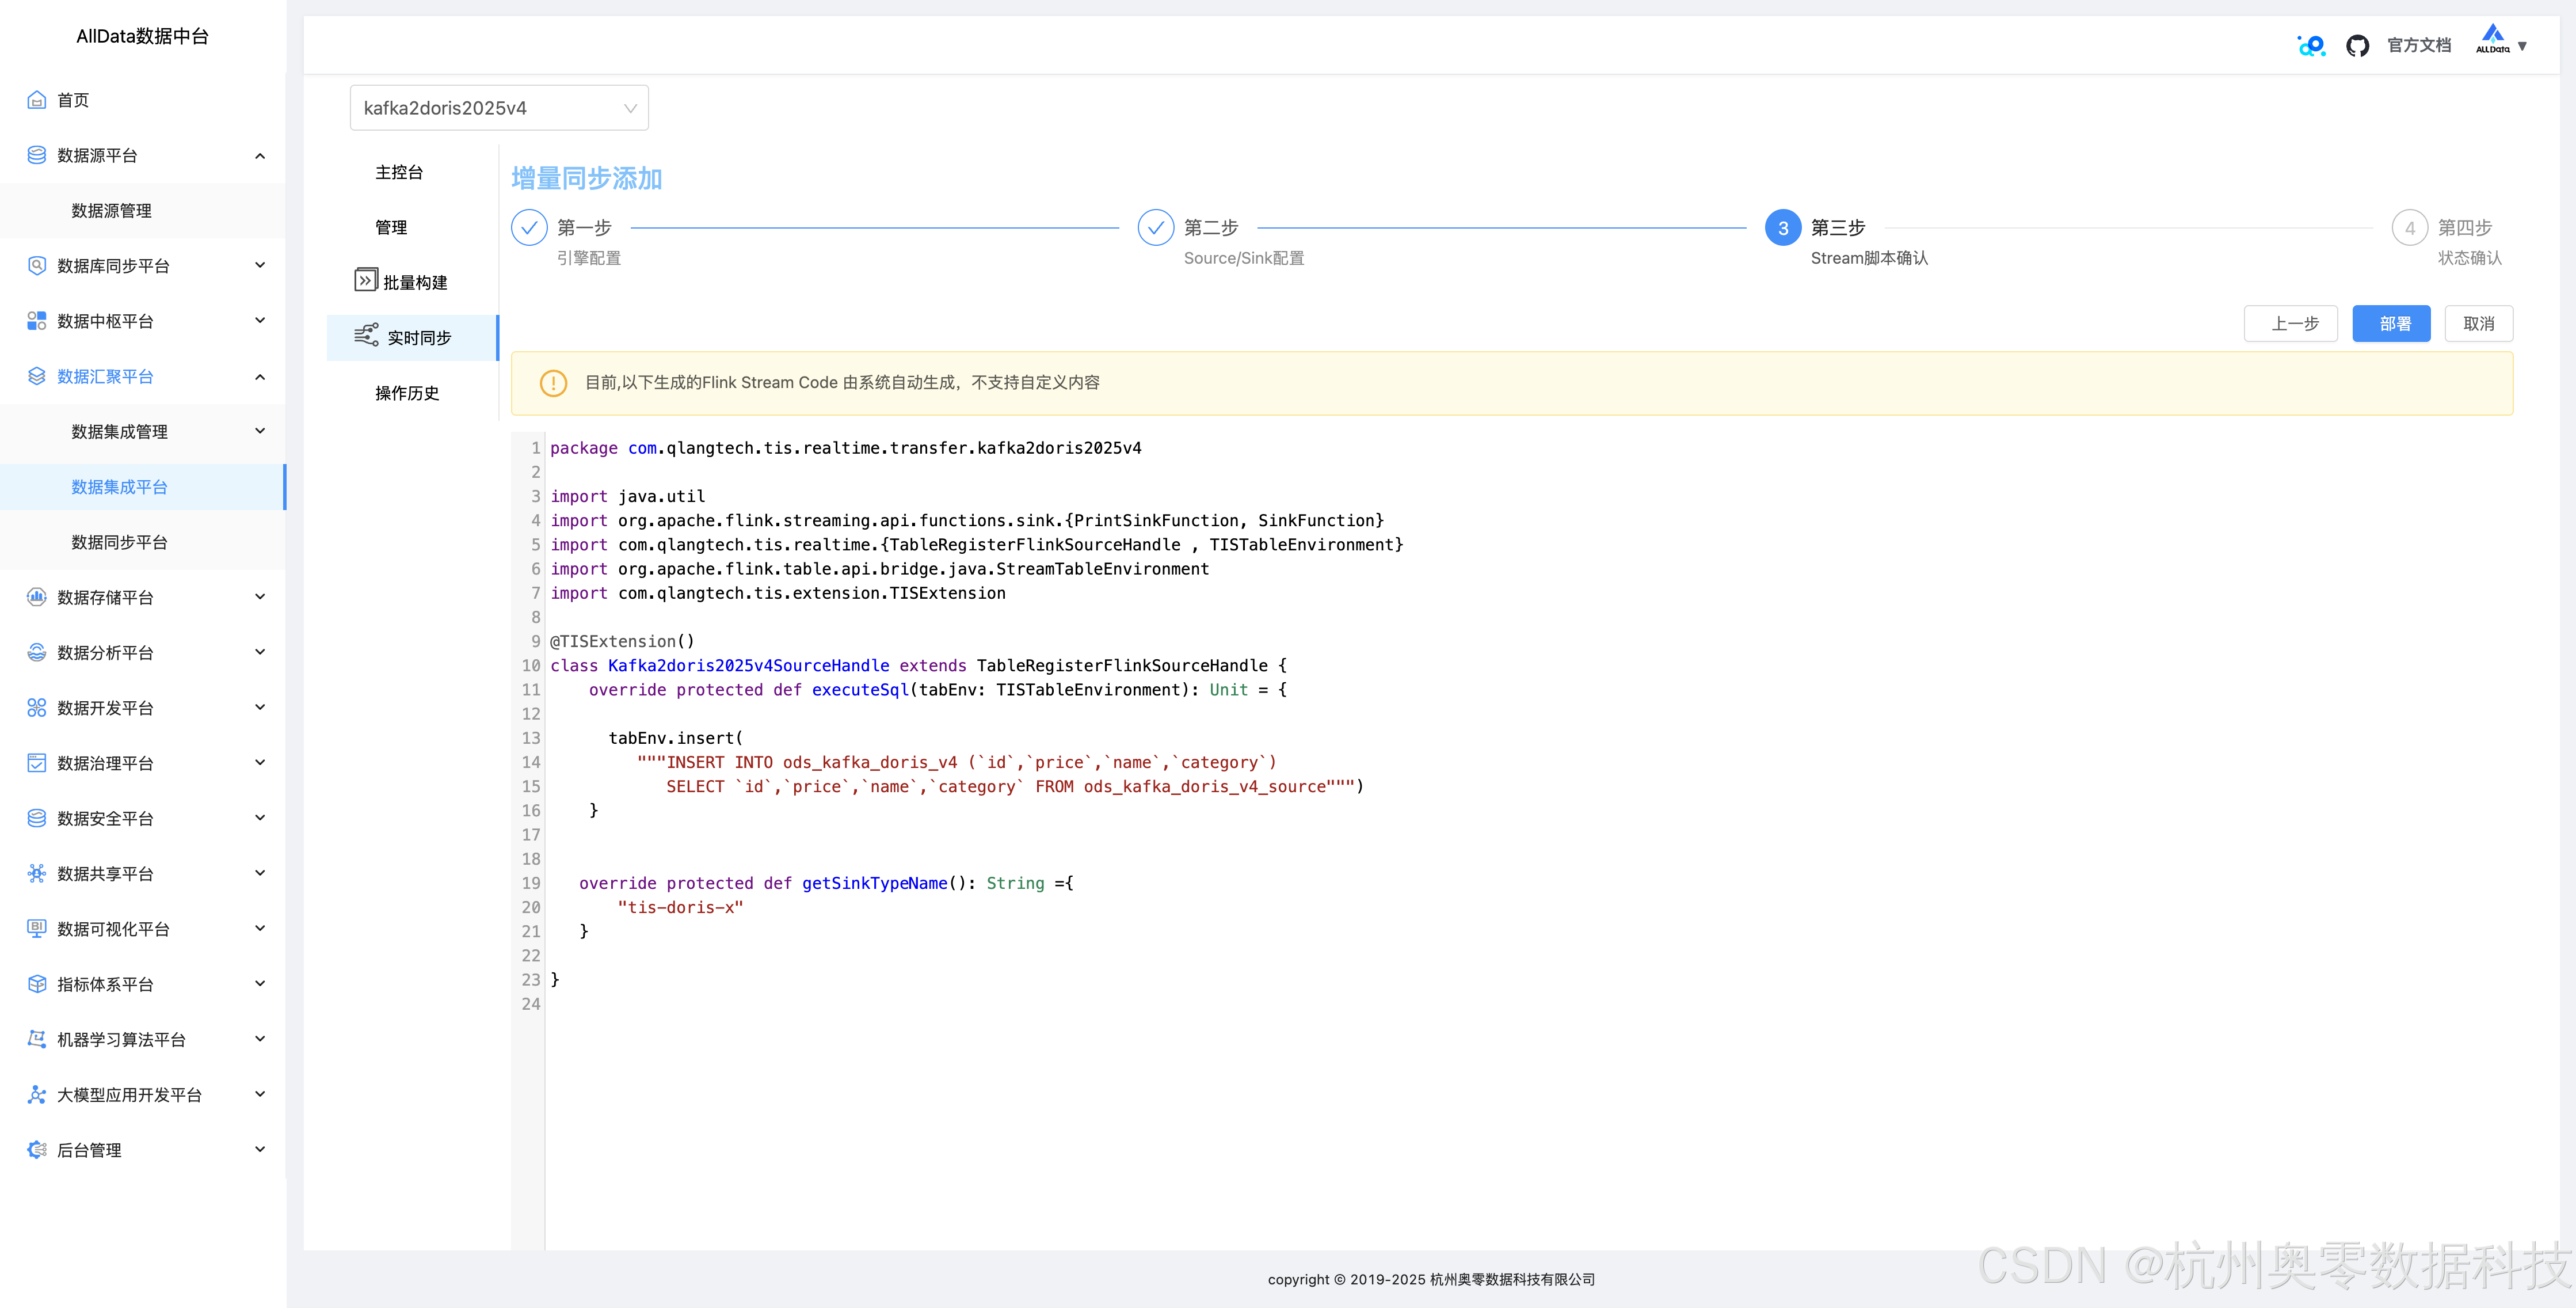
Task: Click code line 14 INSERT INTO statement
Action: coord(957,762)
